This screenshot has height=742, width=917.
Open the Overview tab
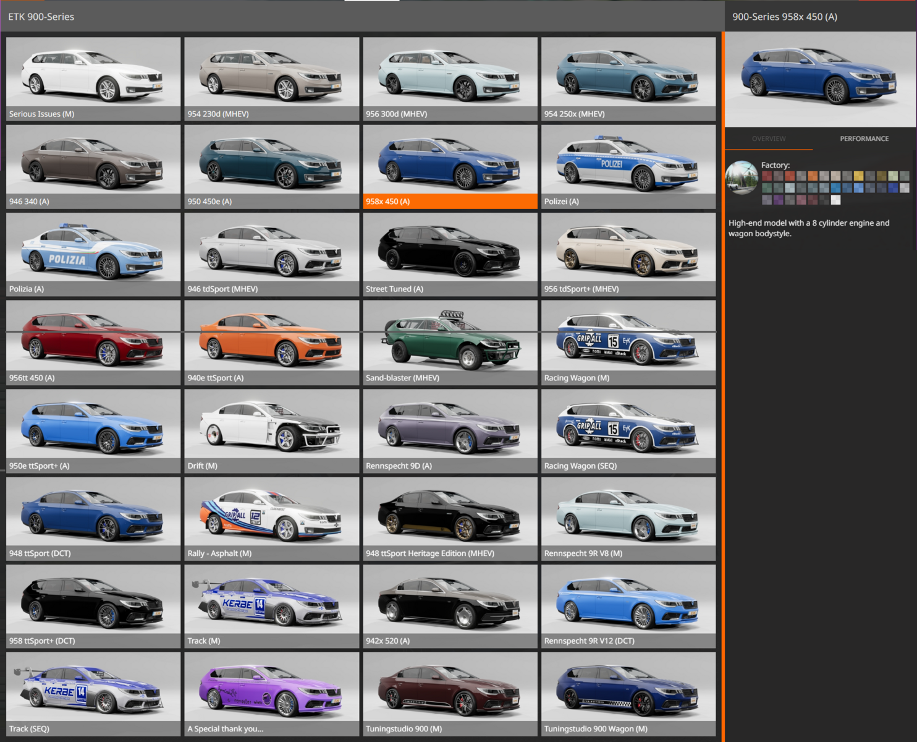click(769, 139)
